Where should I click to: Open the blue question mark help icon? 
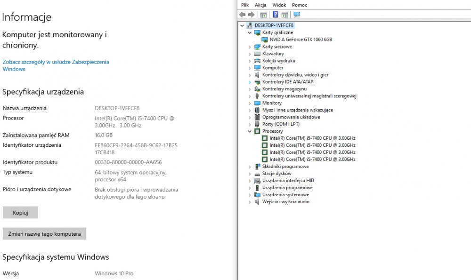(275, 15)
